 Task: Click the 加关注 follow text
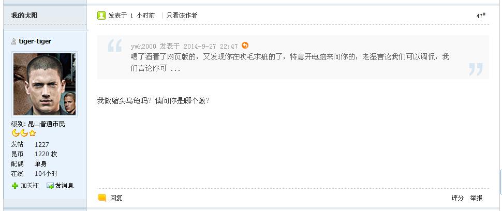click(29, 186)
